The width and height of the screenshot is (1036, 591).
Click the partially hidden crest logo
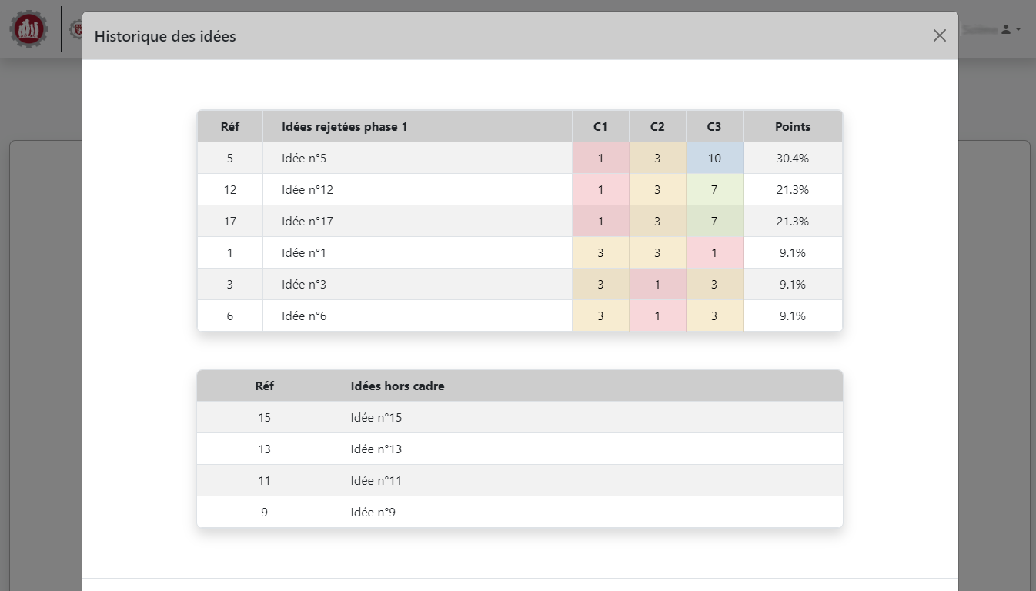76,29
